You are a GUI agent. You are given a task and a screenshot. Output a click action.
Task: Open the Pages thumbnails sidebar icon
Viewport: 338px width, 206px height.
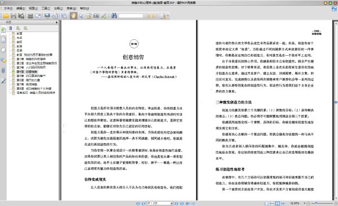(3, 40)
